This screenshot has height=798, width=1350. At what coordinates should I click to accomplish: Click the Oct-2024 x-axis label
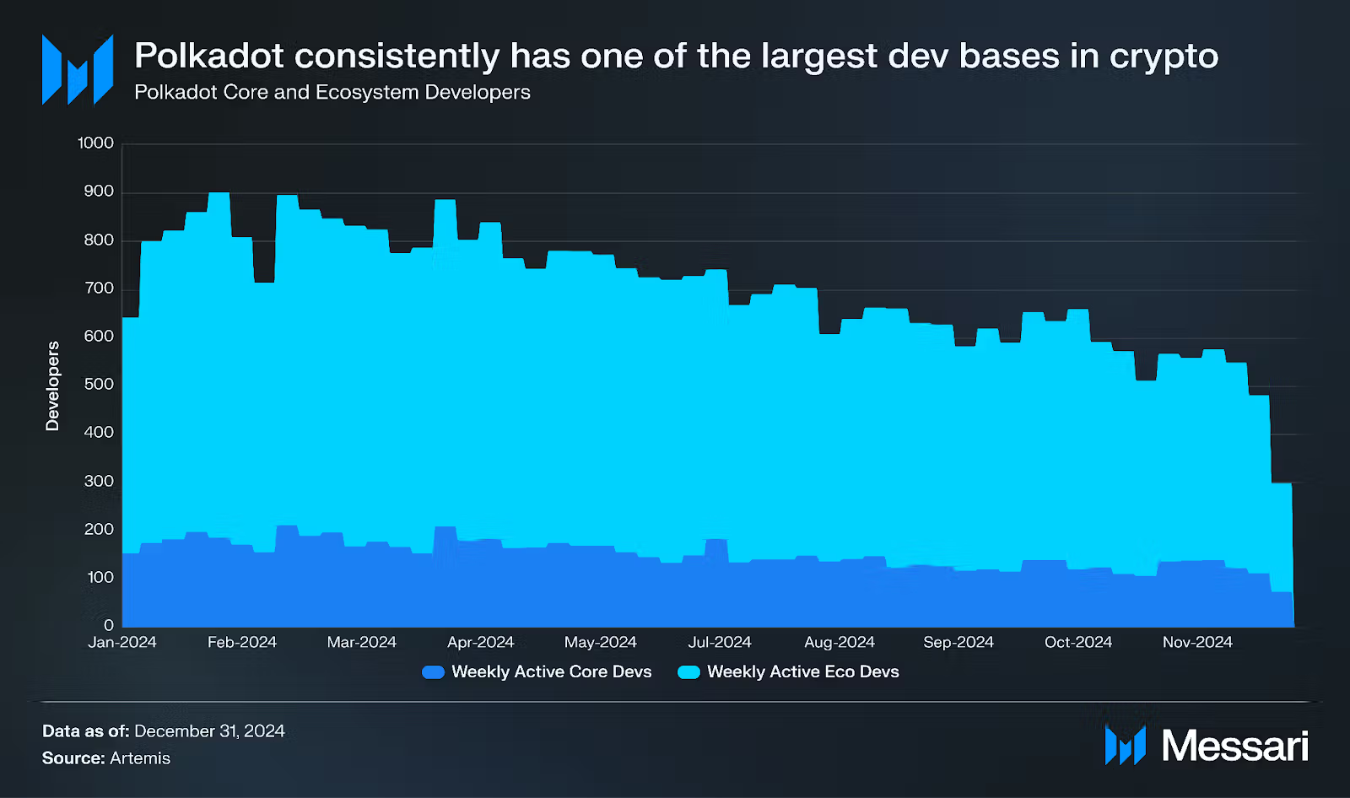tap(1078, 643)
